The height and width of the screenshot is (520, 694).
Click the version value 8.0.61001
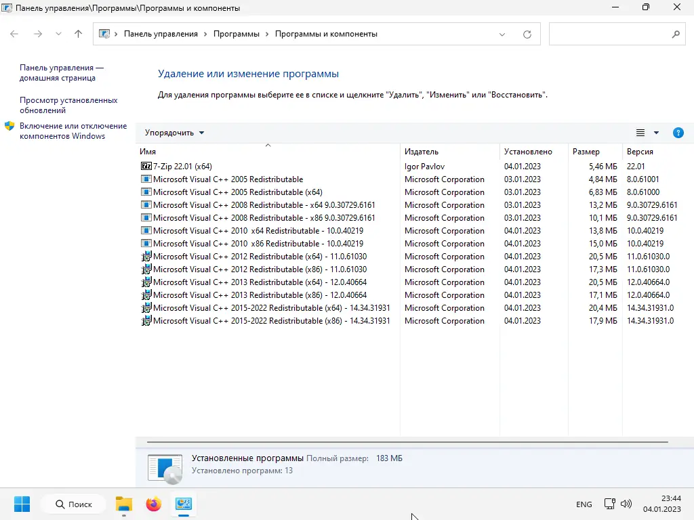(642, 179)
